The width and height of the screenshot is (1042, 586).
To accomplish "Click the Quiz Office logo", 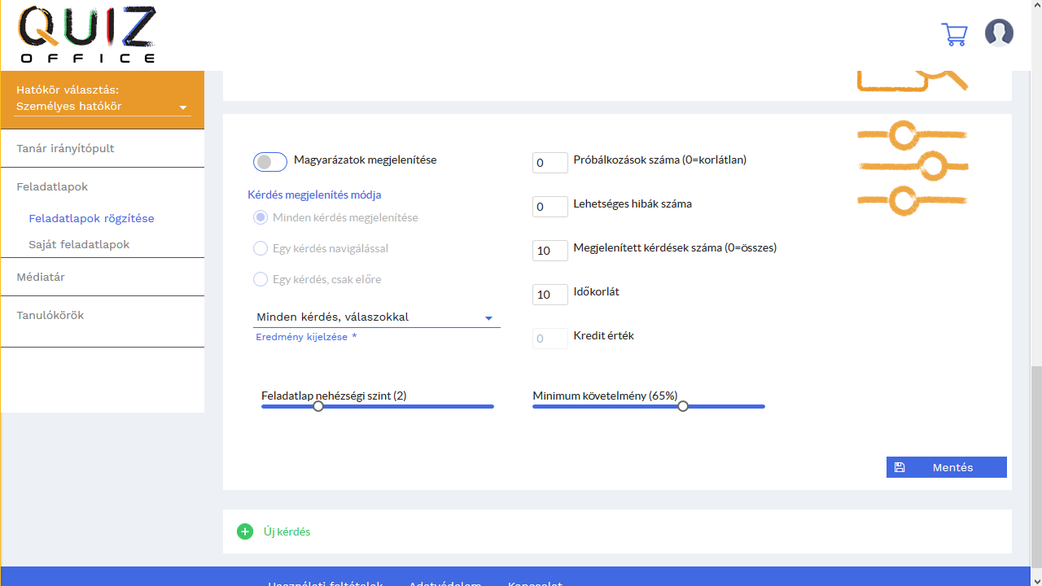I will [86, 35].
